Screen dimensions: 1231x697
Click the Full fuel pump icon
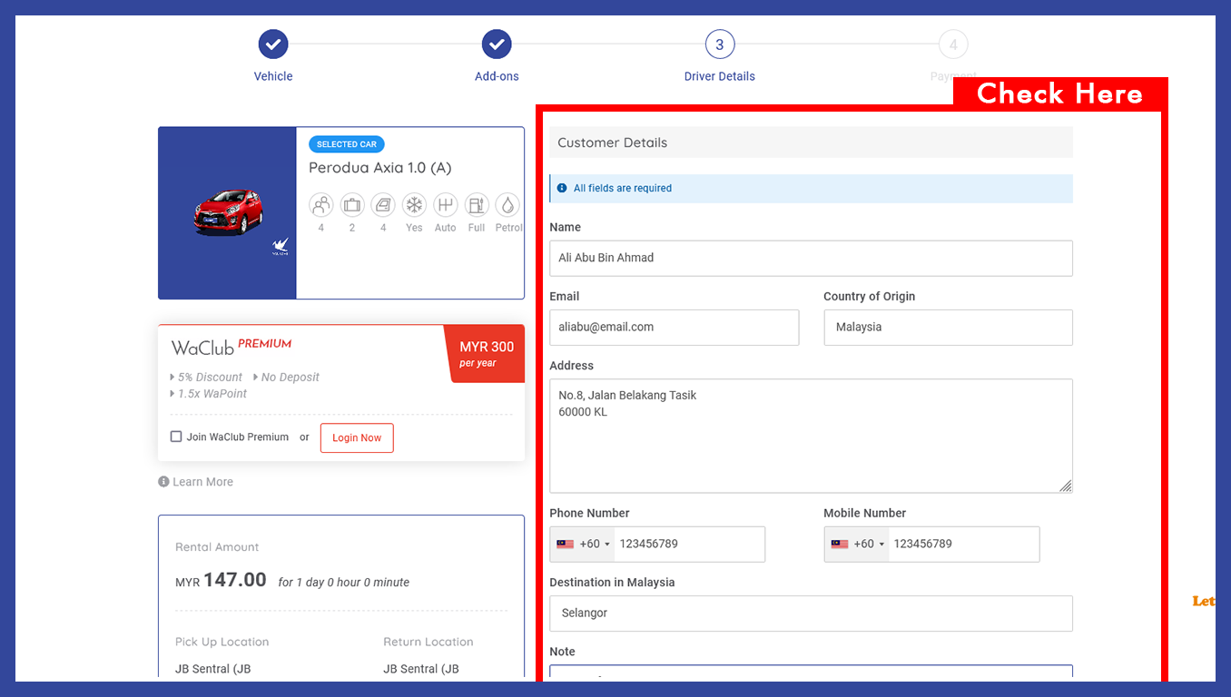tap(477, 204)
